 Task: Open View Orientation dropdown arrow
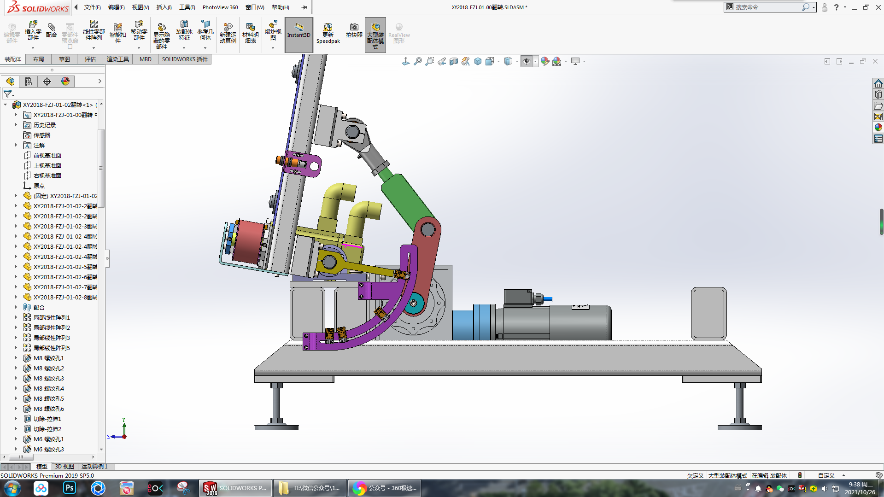pyautogui.click(x=498, y=61)
